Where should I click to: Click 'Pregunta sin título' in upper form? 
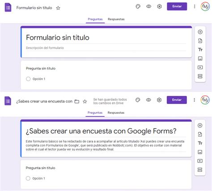41,68
